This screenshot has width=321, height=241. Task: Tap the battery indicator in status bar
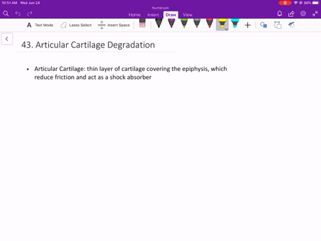tap(316, 3)
